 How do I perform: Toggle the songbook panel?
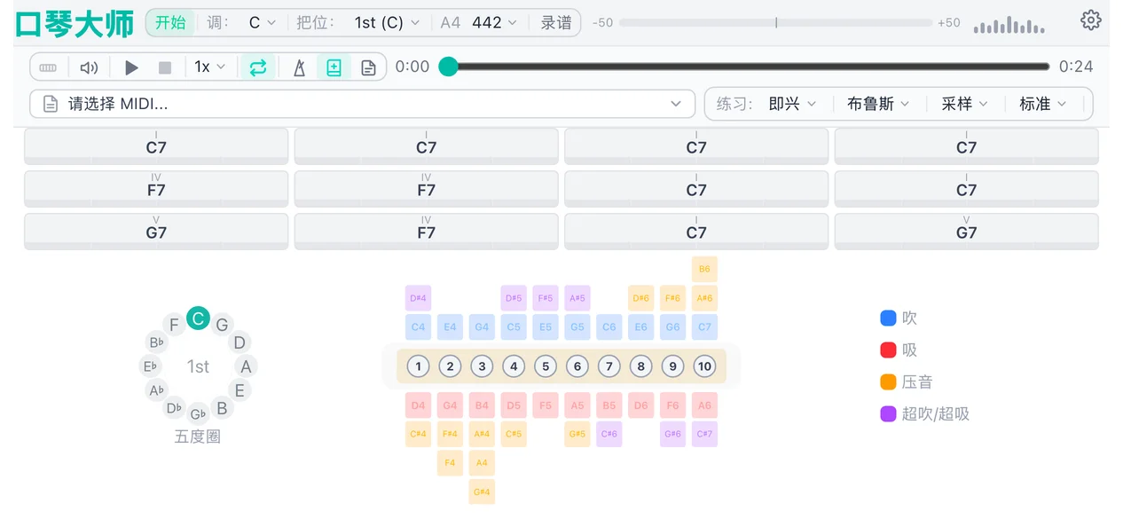coord(334,67)
